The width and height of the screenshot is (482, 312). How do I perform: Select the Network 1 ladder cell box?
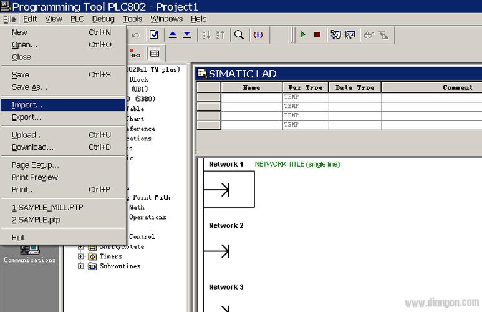[x=229, y=189]
